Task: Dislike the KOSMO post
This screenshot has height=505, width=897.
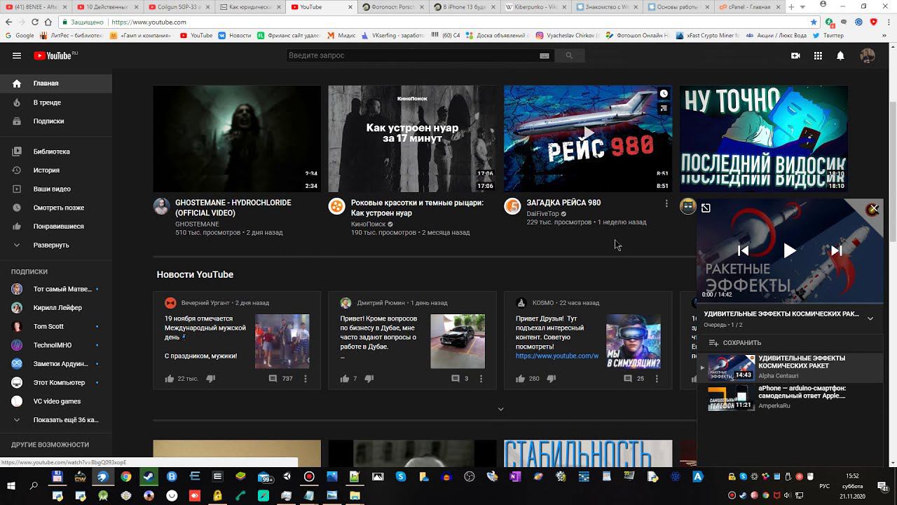Action: click(x=552, y=379)
